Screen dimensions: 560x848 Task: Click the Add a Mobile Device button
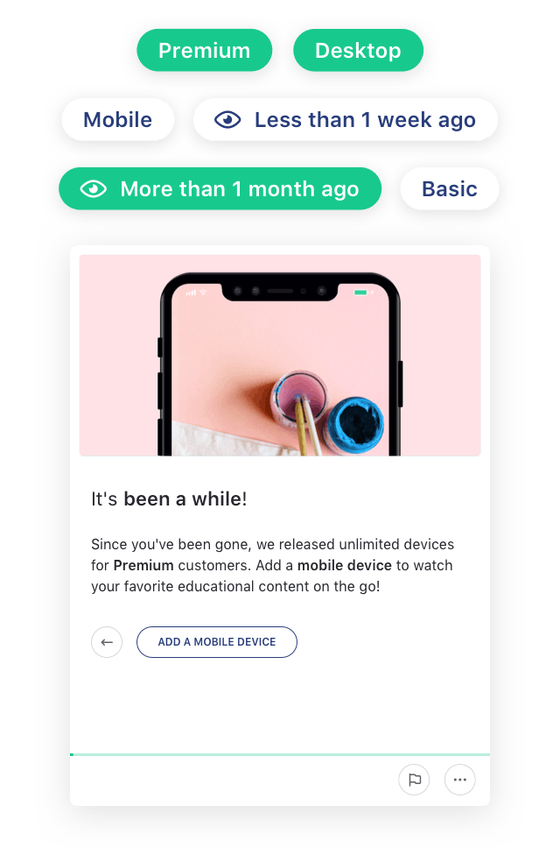(x=216, y=642)
